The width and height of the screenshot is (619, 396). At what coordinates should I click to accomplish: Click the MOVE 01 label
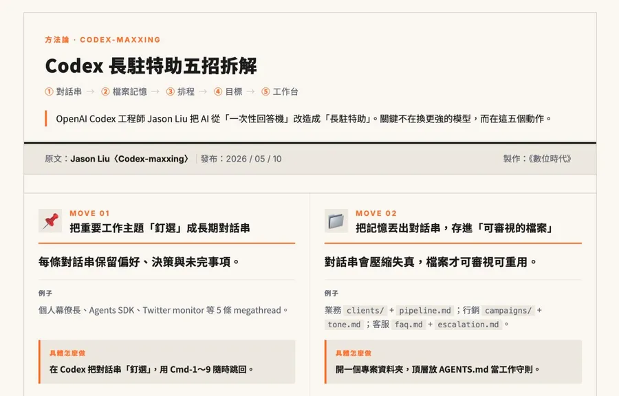click(89, 213)
